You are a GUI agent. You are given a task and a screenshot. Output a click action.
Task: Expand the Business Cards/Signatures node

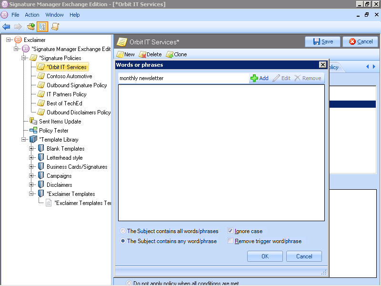31,166
